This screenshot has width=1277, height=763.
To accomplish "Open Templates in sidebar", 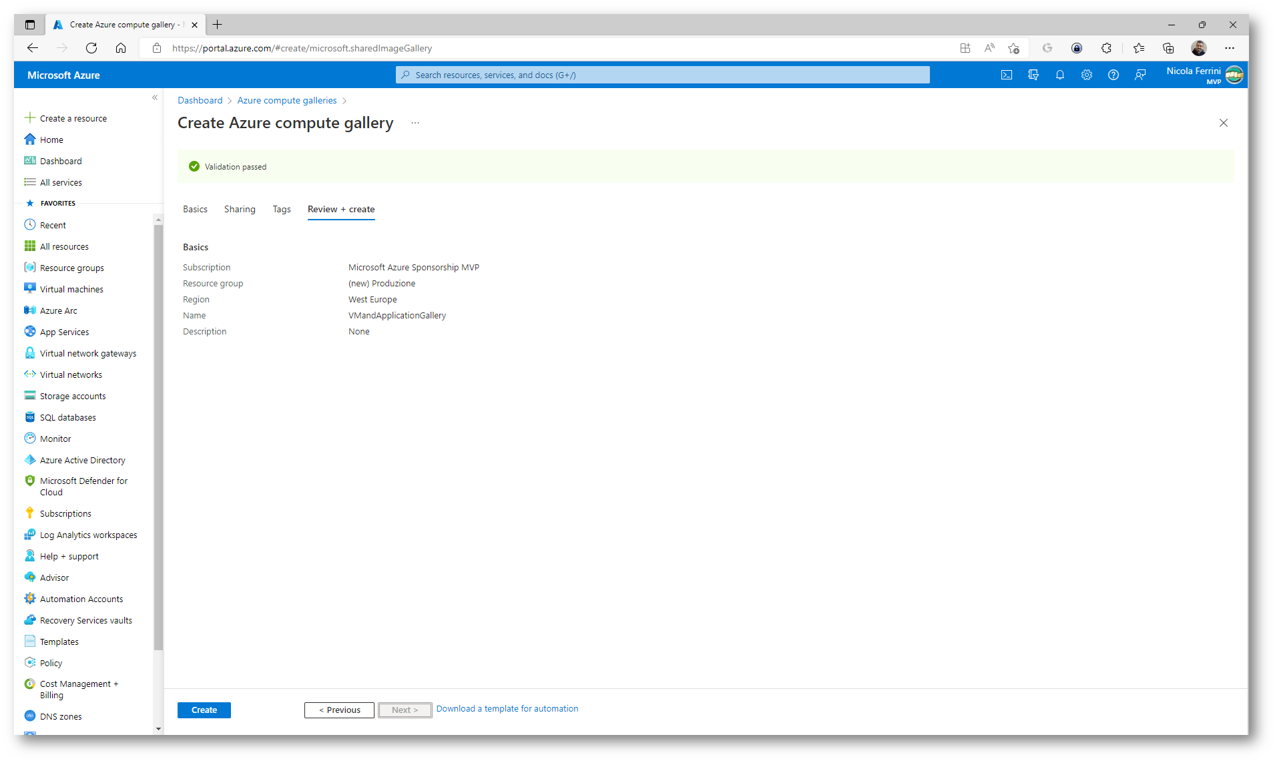I will point(59,642).
